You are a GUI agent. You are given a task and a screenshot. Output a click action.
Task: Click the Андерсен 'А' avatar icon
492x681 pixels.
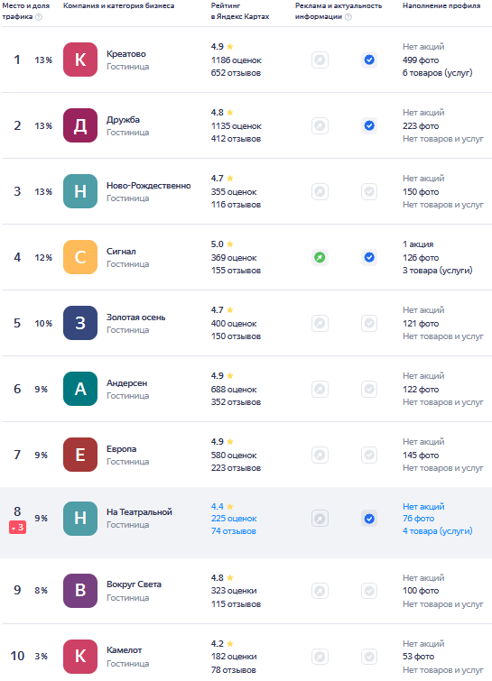click(x=80, y=389)
